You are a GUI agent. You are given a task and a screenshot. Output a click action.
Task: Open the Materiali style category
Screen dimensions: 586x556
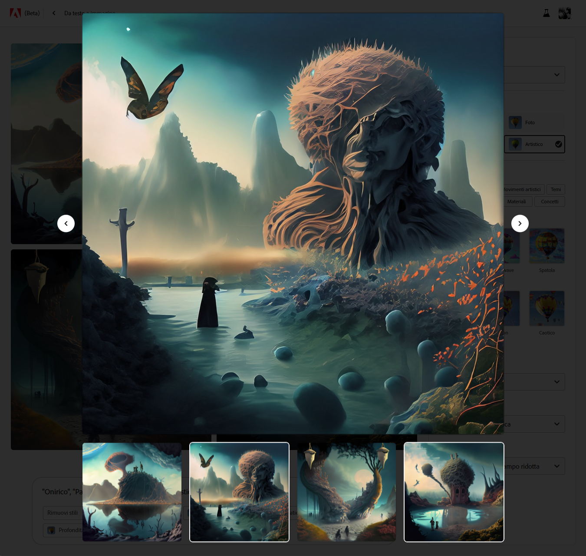(x=517, y=202)
